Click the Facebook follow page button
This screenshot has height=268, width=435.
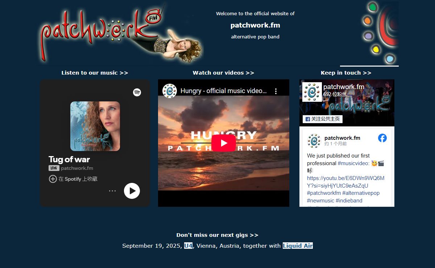pos(323,119)
